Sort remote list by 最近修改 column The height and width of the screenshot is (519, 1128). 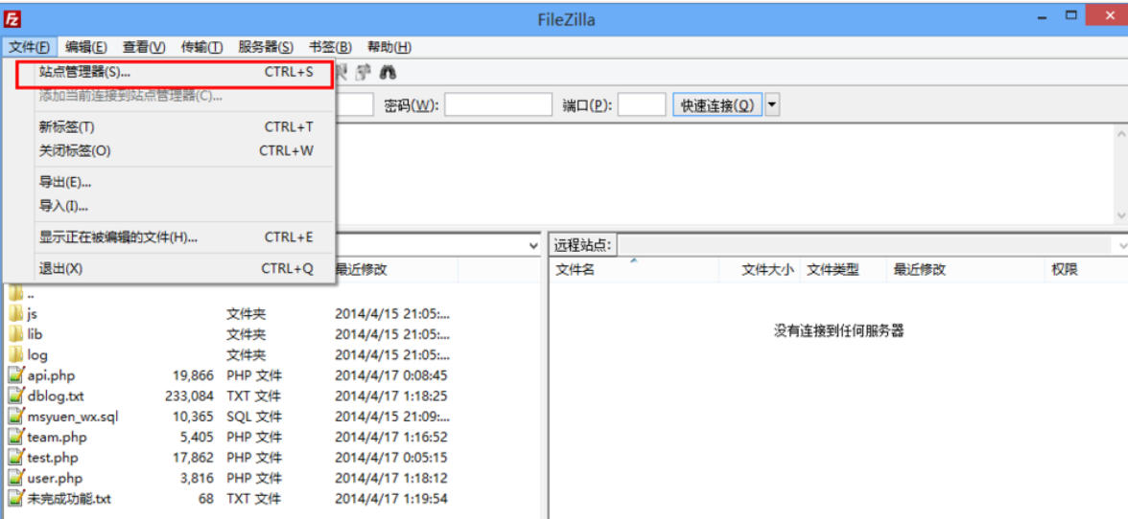click(x=966, y=270)
